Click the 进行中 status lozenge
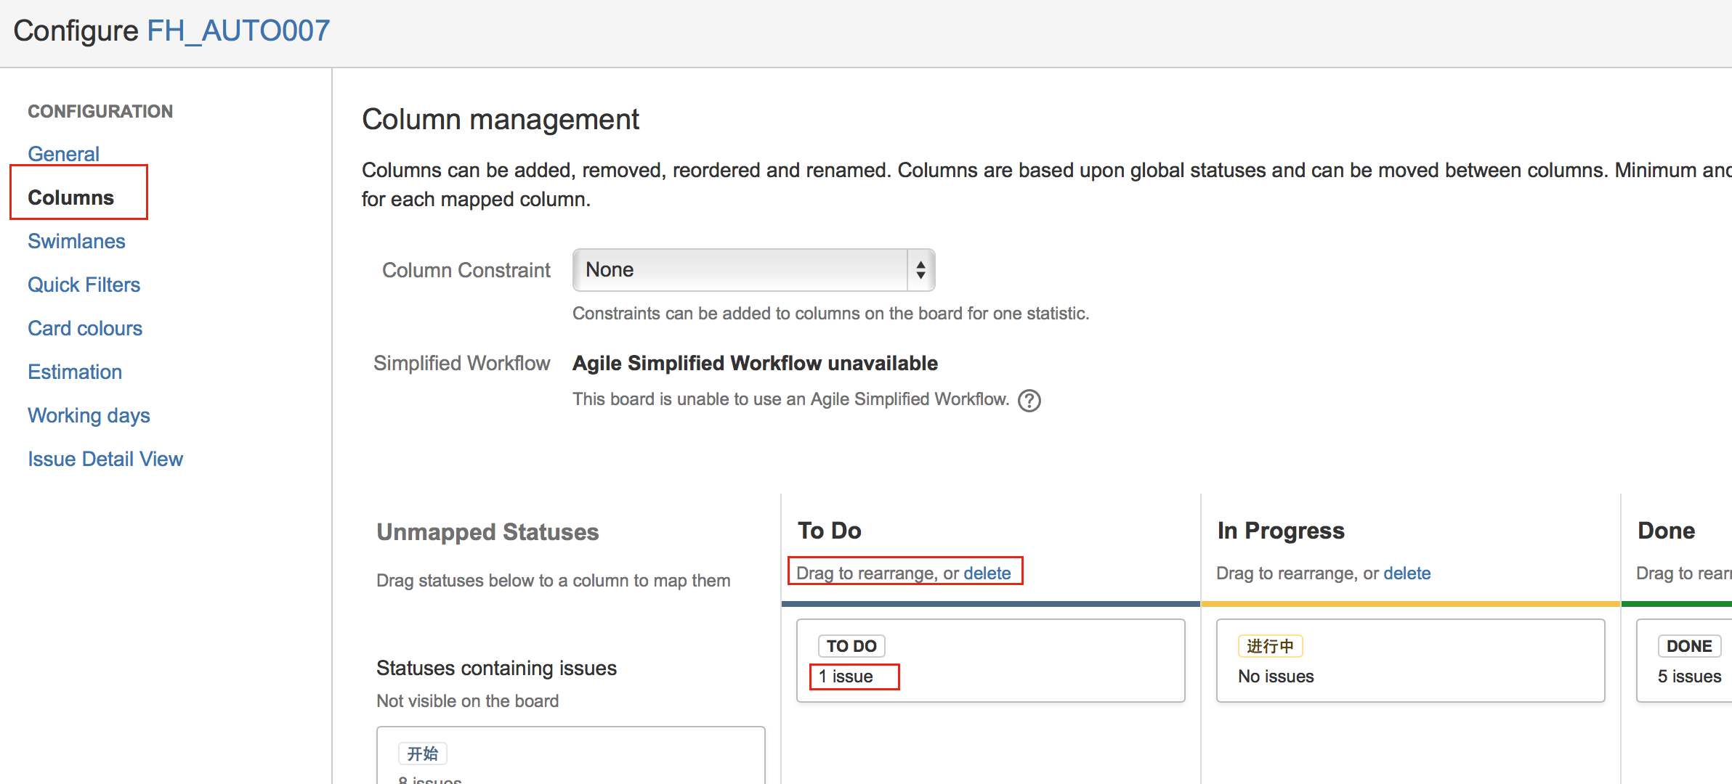1732x784 pixels. (x=1270, y=646)
